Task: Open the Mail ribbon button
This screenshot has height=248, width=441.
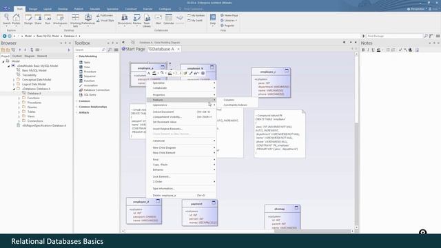Action: 158,19
